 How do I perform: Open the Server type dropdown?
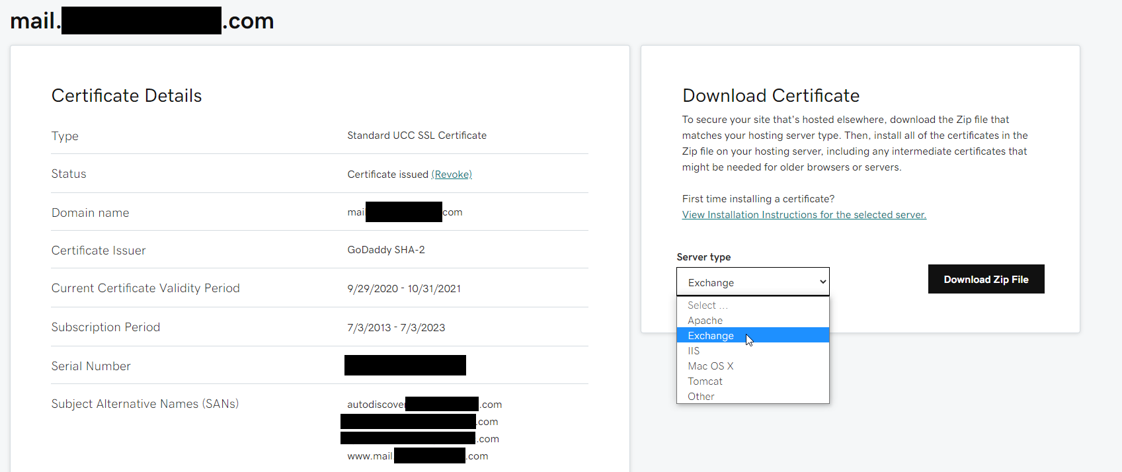(752, 282)
